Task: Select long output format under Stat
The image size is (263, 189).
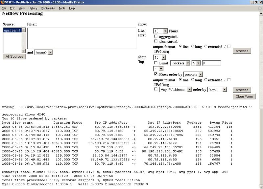Action: point(193,80)
